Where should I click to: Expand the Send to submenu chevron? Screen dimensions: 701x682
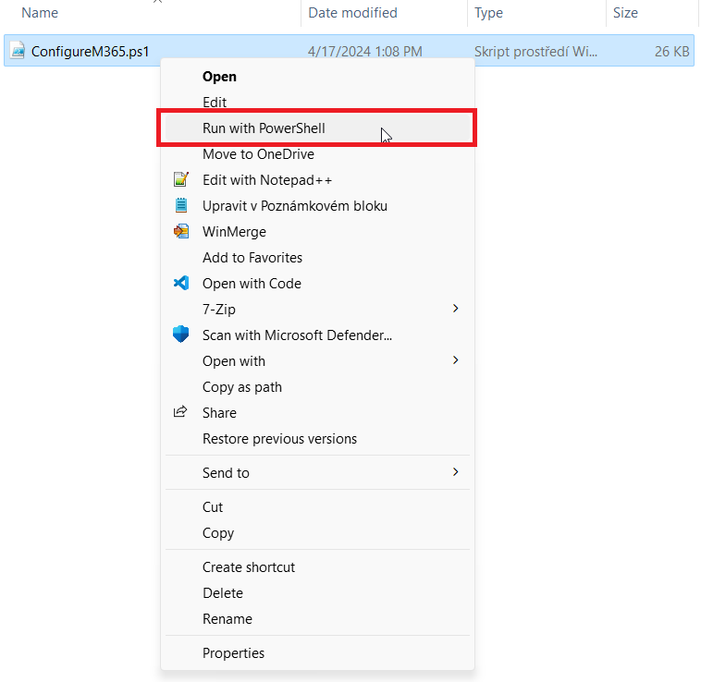point(455,472)
